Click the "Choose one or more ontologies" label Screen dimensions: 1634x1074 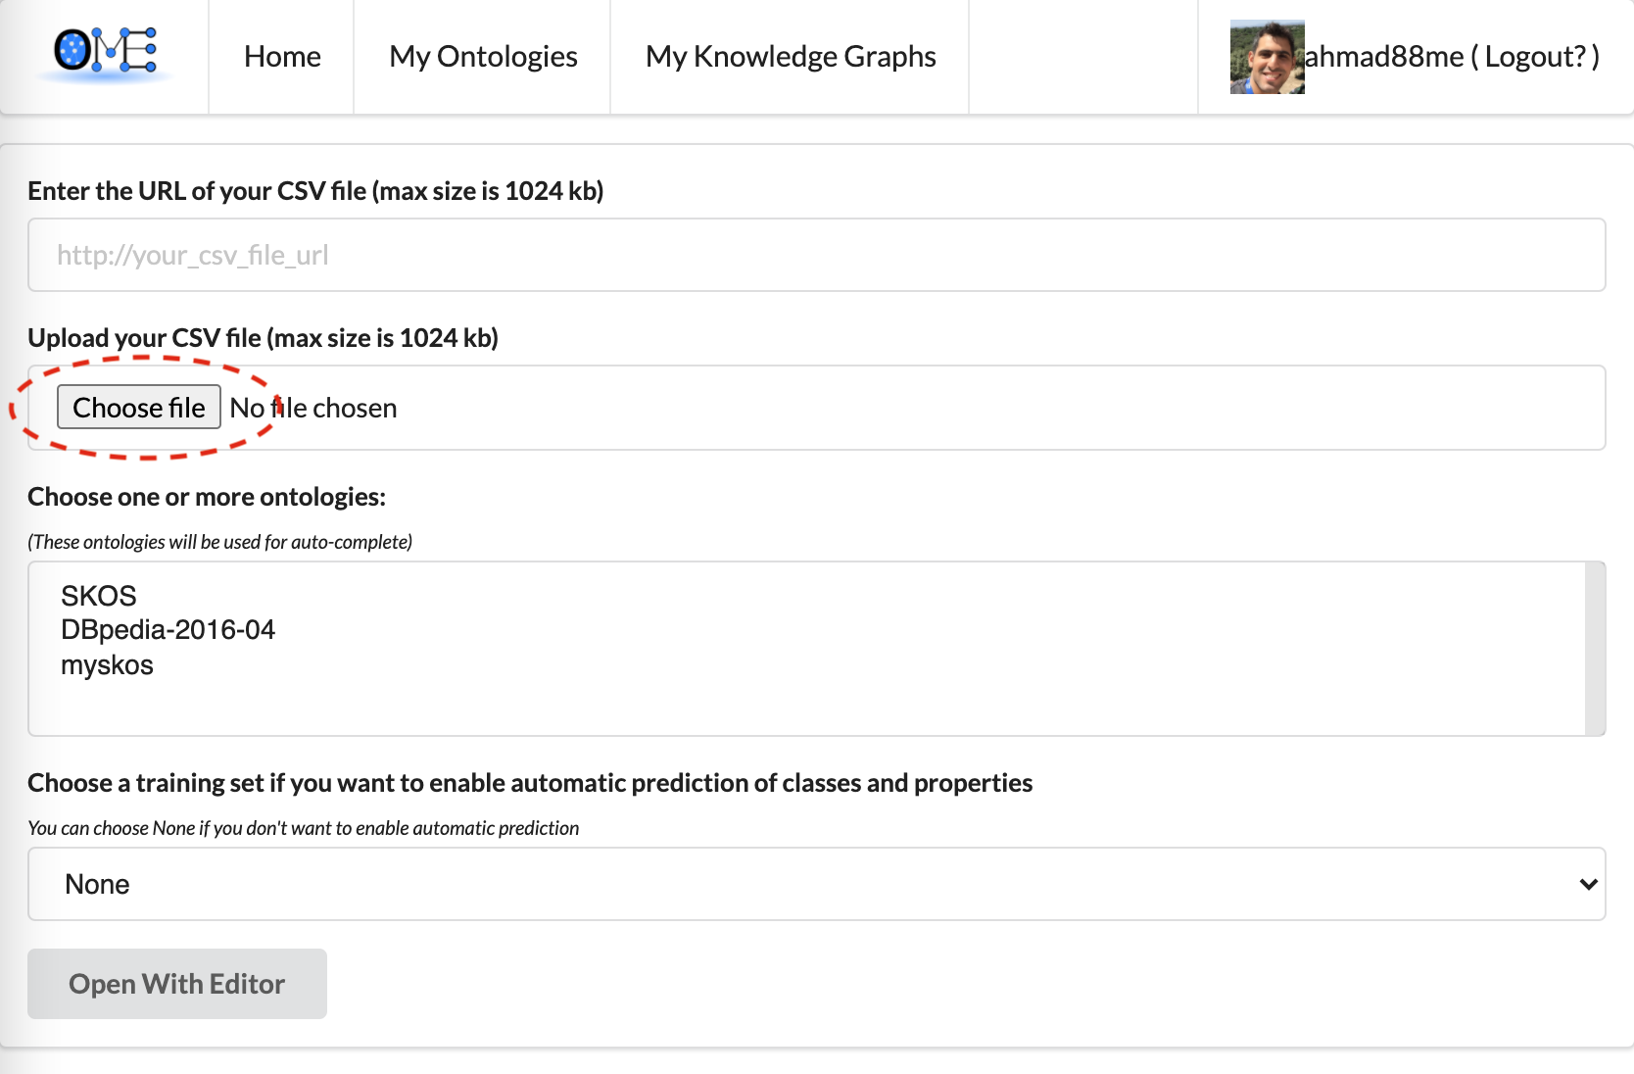coord(207,497)
